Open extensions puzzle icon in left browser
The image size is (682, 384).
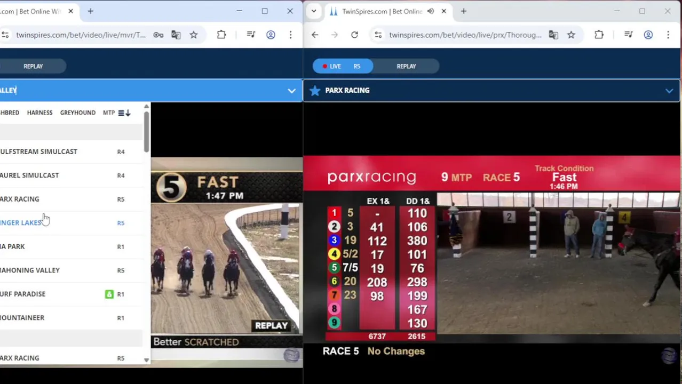221,35
